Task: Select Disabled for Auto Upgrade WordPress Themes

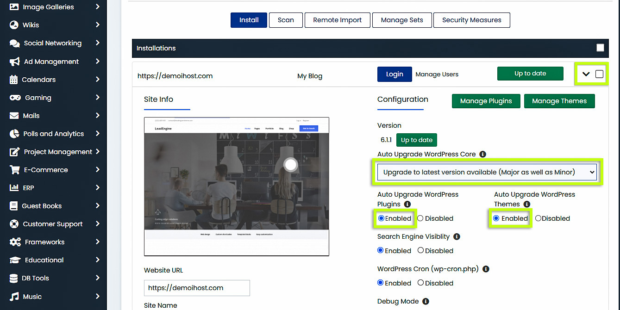Action: pos(538,218)
